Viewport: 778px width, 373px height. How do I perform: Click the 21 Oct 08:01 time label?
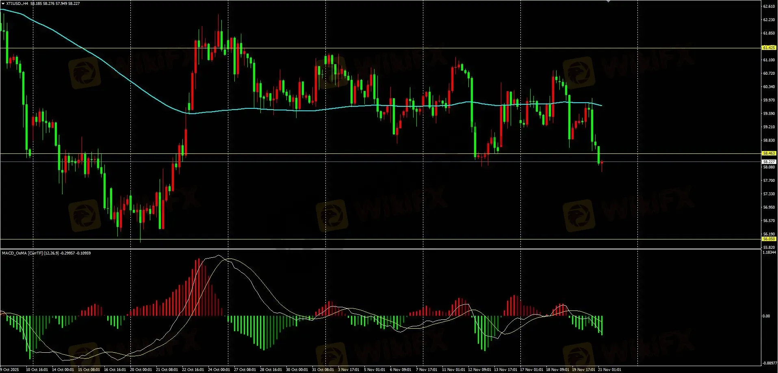167,370
